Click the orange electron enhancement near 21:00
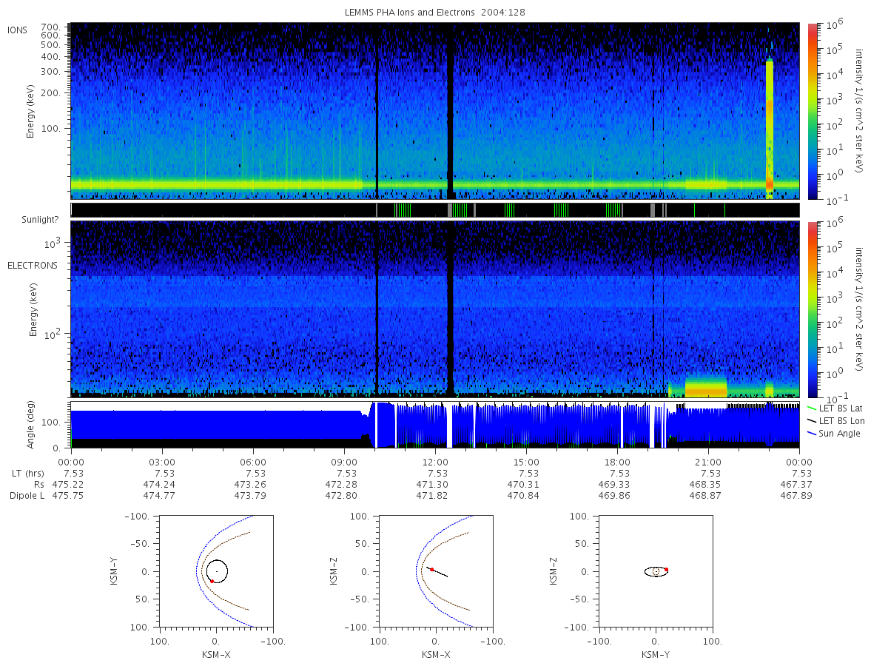This screenshot has width=888, height=666. pos(706,388)
